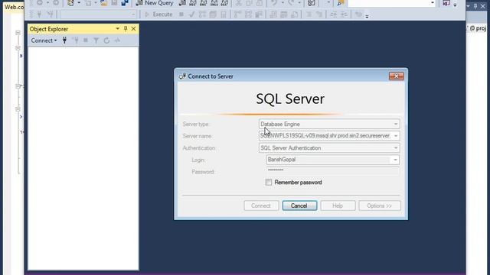Click Comment out selected lines icon

309,15
